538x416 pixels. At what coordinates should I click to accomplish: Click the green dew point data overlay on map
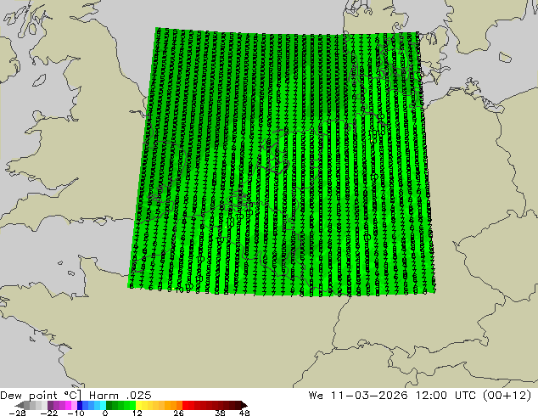[x=282, y=161]
